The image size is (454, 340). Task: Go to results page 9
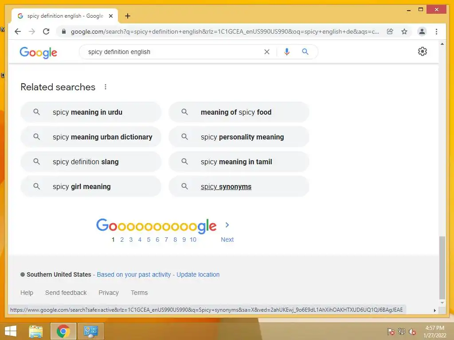(184, 240)
